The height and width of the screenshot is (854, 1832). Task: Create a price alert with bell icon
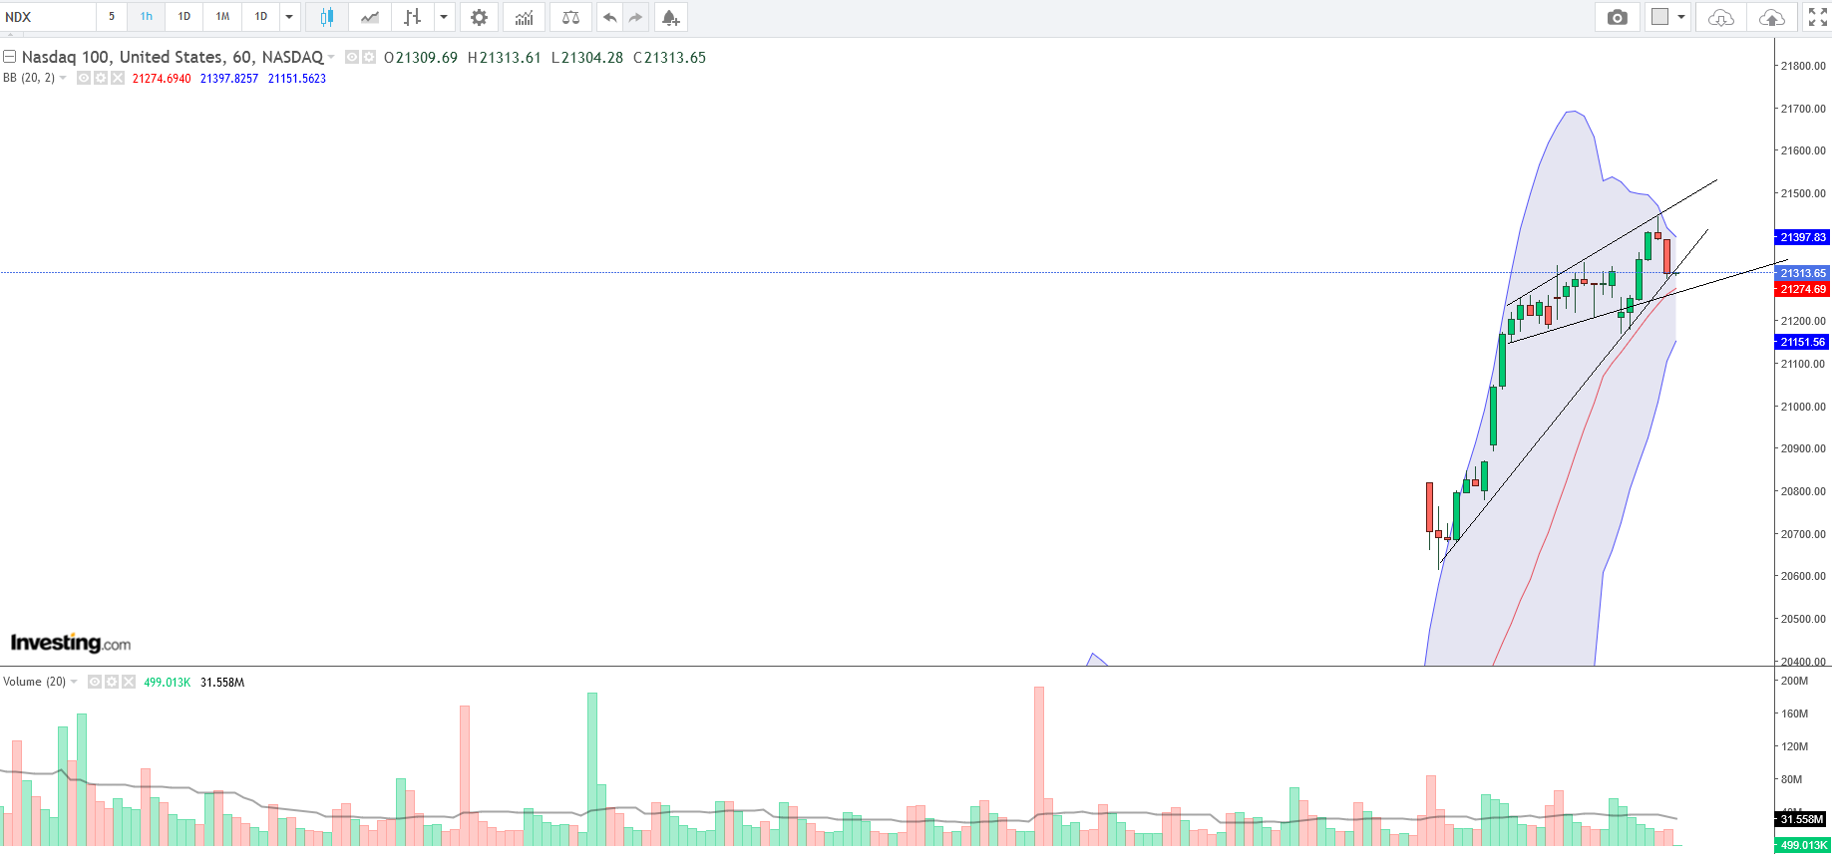pyautogui.click(x=670, y=17)
